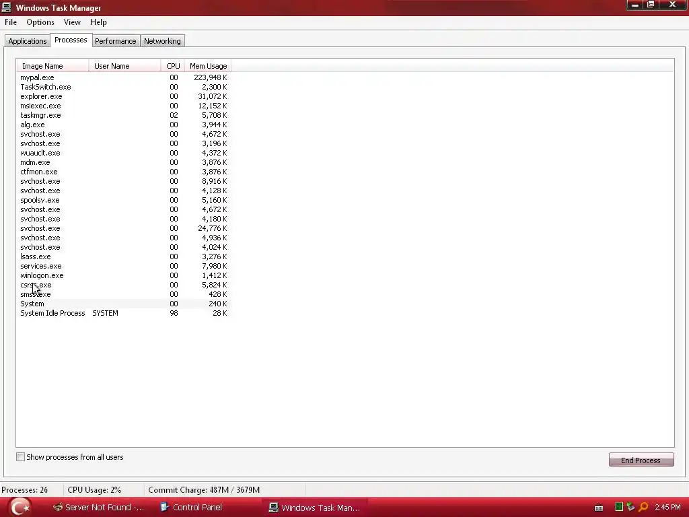The width and height of the screenshot is (689, 517).
Task: Click the CPU value 98 for idle process
Action: (174, 314)
